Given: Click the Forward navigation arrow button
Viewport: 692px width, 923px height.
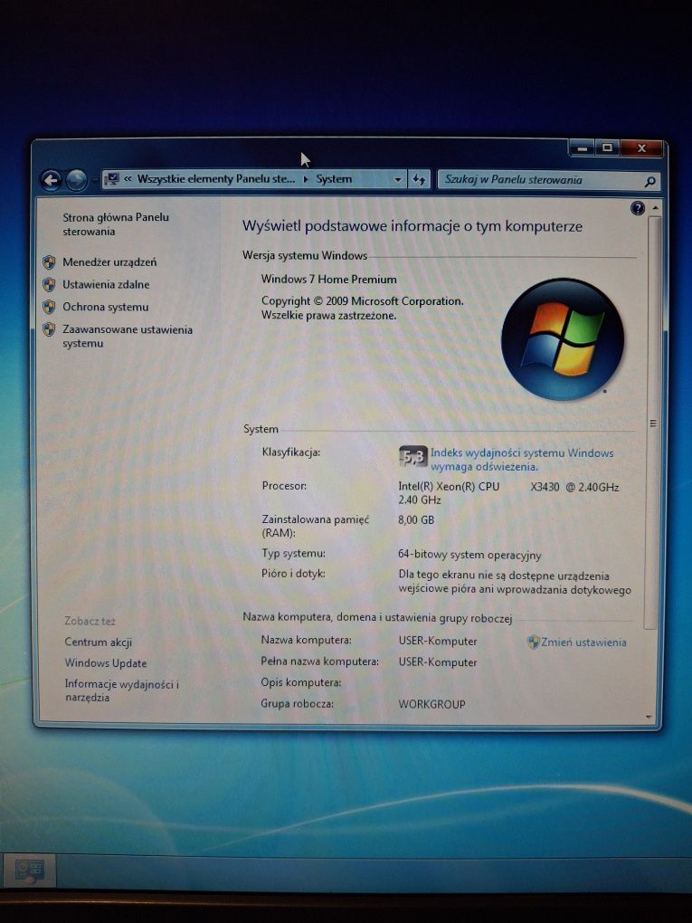Looking at the screenshot, I should click(x=77, y=179).
